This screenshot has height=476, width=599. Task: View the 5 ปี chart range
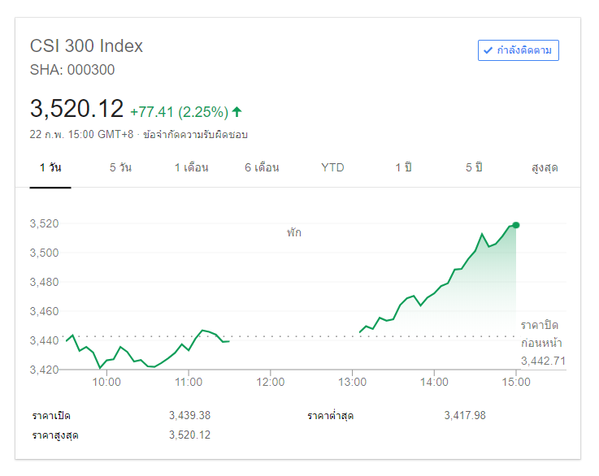[x=474, y=168]
